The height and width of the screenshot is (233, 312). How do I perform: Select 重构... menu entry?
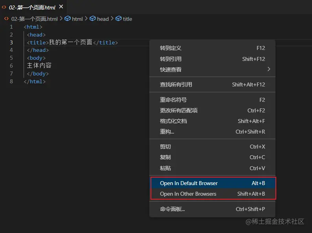pyautogui.click(x=212, y=132)
